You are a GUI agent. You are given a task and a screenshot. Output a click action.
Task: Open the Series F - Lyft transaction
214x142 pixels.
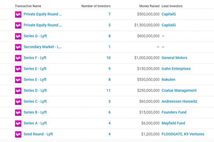pos(35,58)
